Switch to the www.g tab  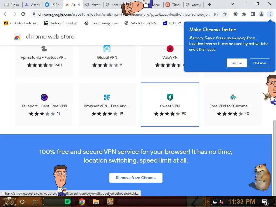pos(194,5)
